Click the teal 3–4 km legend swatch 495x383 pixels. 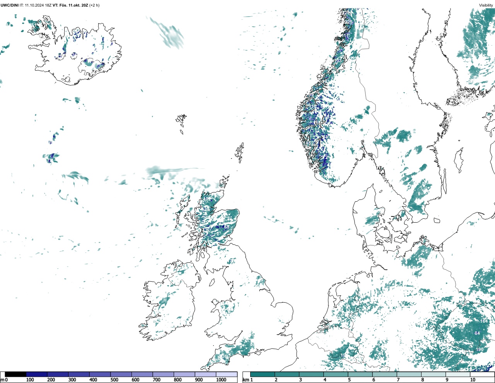tap(312, 374)
